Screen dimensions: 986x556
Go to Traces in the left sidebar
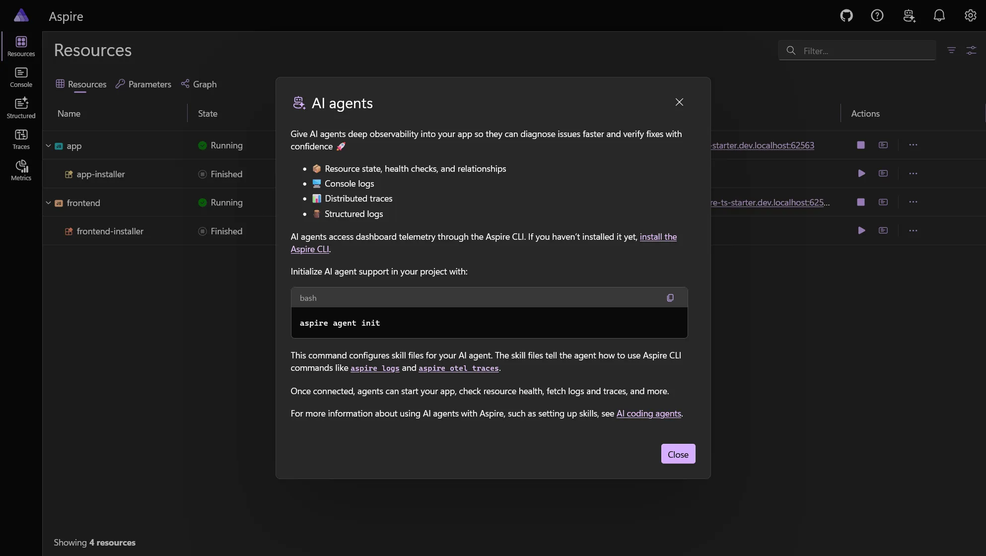[x=21, y=139]
